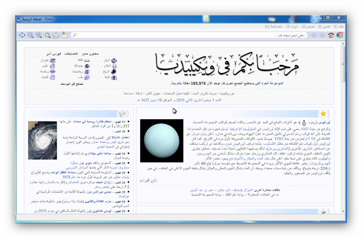Maximize the Kiwix window
Screen dimensions: 362x238
click(x=328, y=18)
